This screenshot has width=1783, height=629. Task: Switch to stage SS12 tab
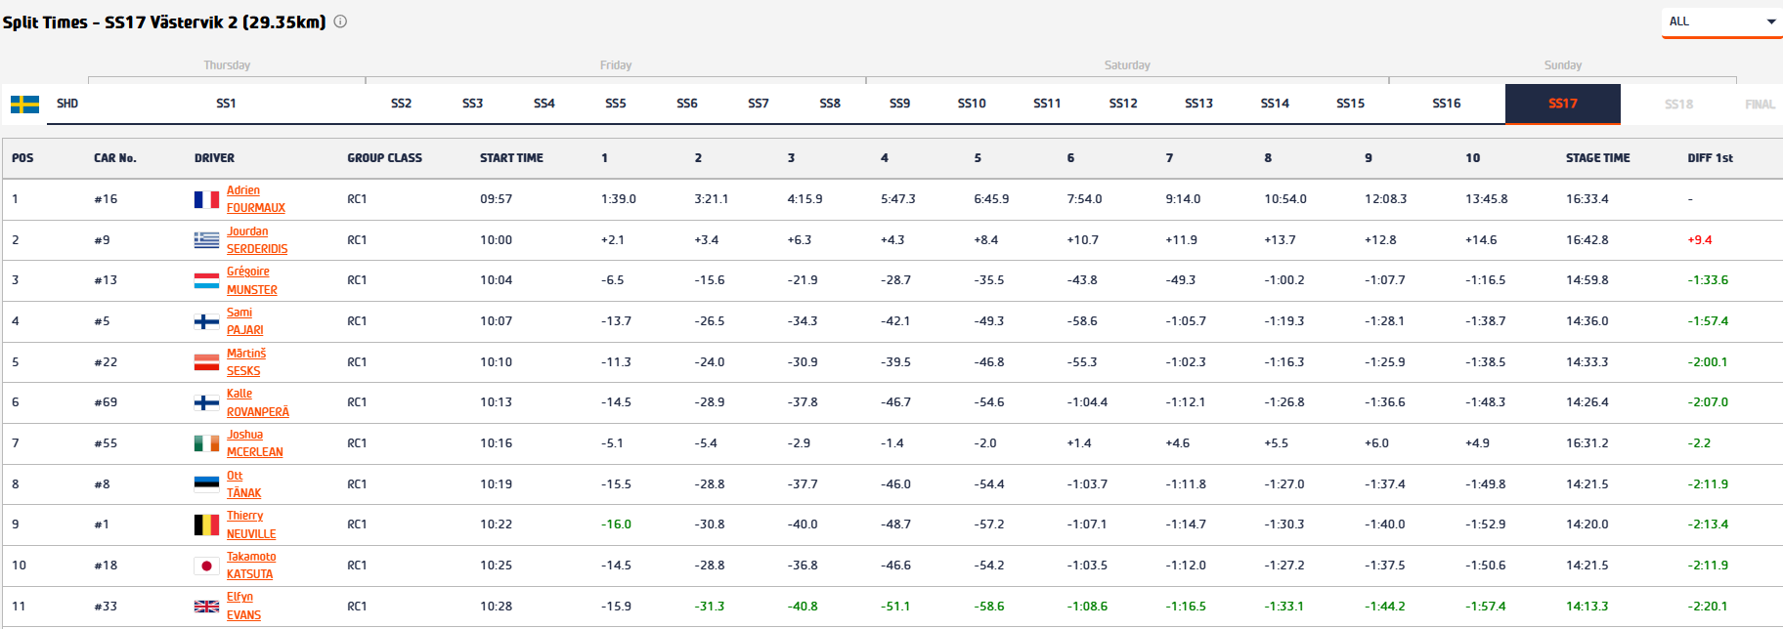pyautogui.click(x=1123, y=104)
